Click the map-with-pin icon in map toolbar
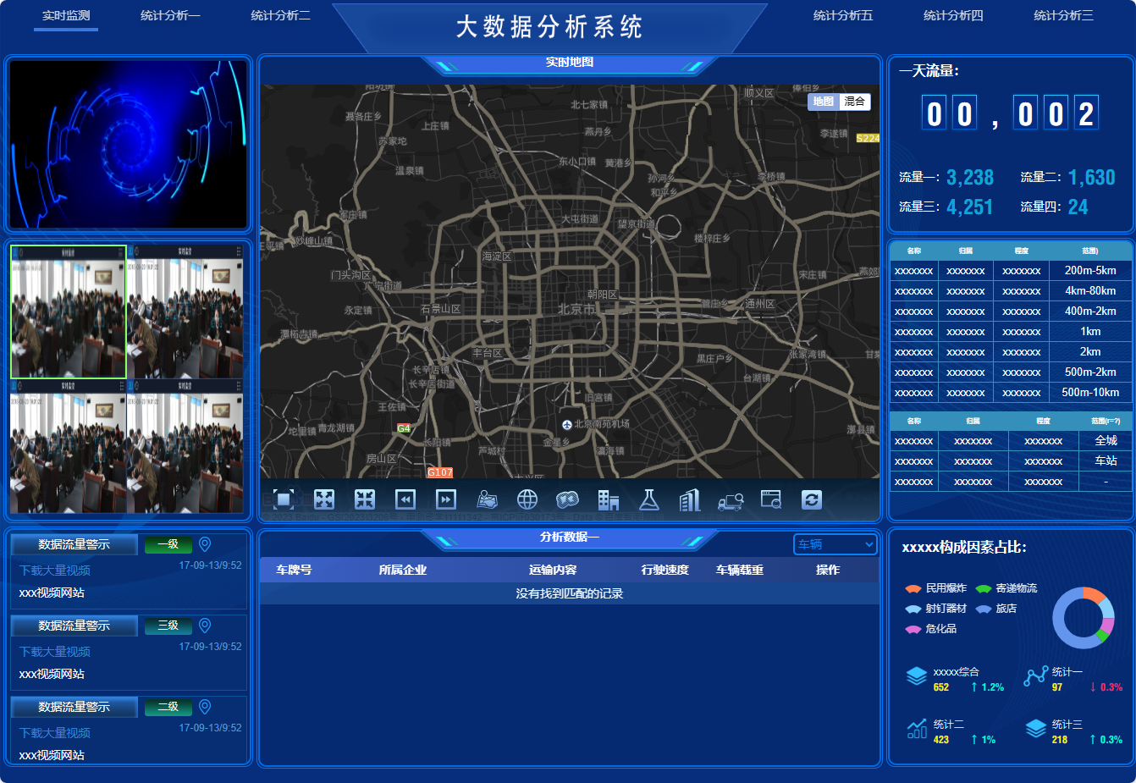The width and height of the screenshot is (1136, 783). click(x=487, y=499)
